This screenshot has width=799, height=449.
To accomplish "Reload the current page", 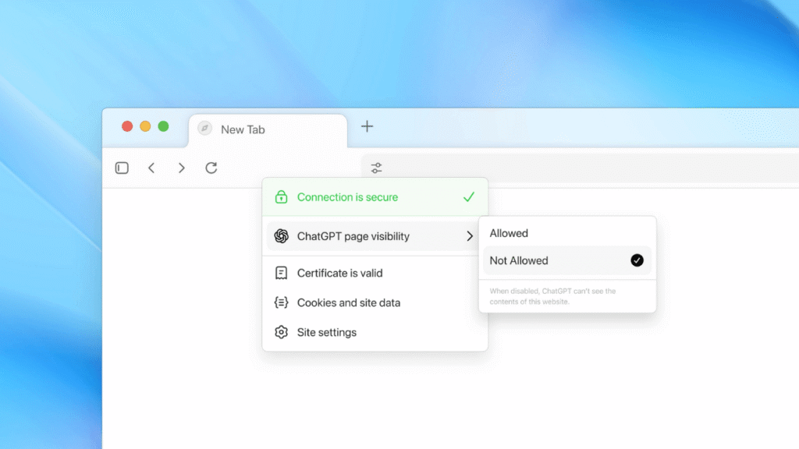I will coord(211,168).
